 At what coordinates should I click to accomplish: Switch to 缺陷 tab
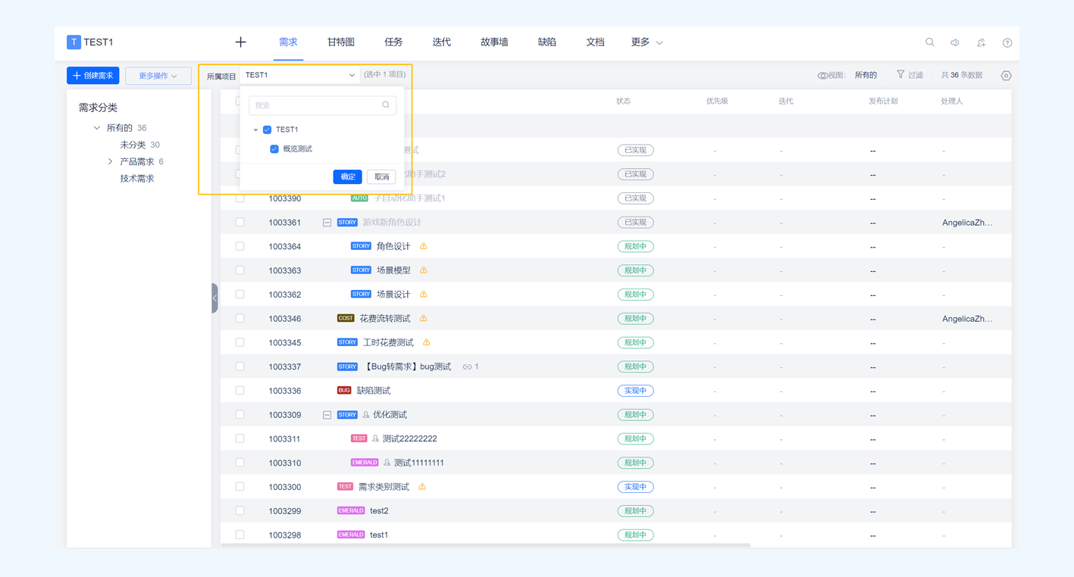click(x=546, y=42)
